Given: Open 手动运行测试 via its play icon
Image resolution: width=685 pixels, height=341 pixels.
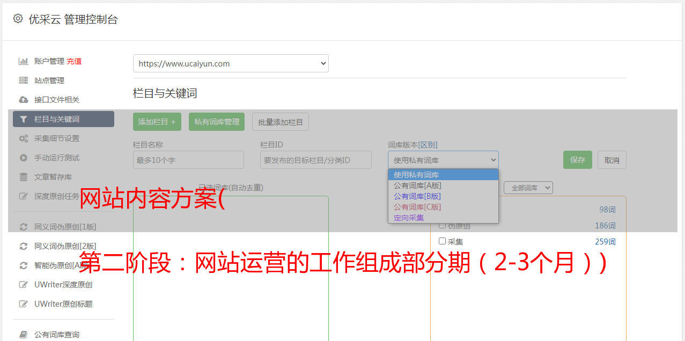Looking at the screenshot, I should click(23, 158).
